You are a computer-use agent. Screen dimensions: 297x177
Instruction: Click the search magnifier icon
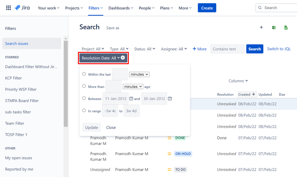(x=260, y=8)
